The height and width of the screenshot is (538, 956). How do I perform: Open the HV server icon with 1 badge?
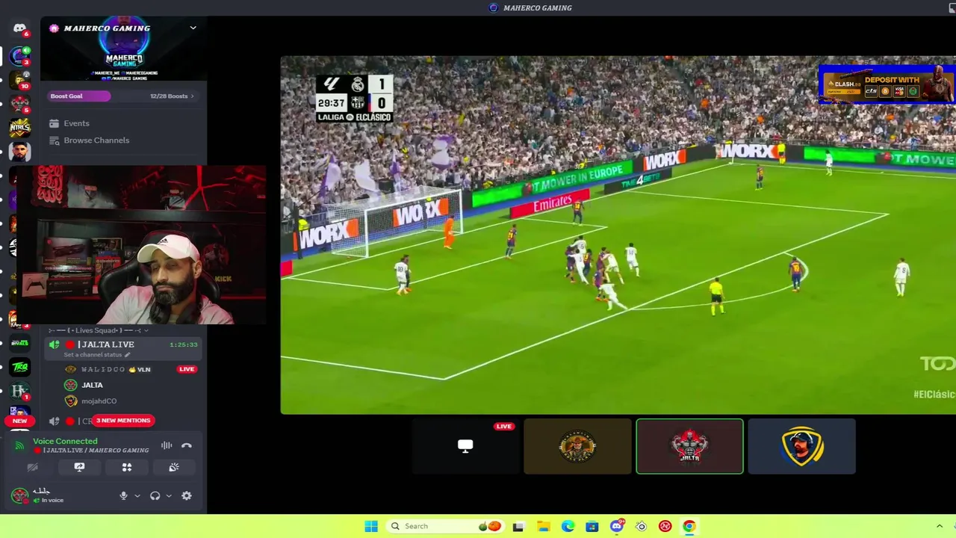click(x=19, y=391)
